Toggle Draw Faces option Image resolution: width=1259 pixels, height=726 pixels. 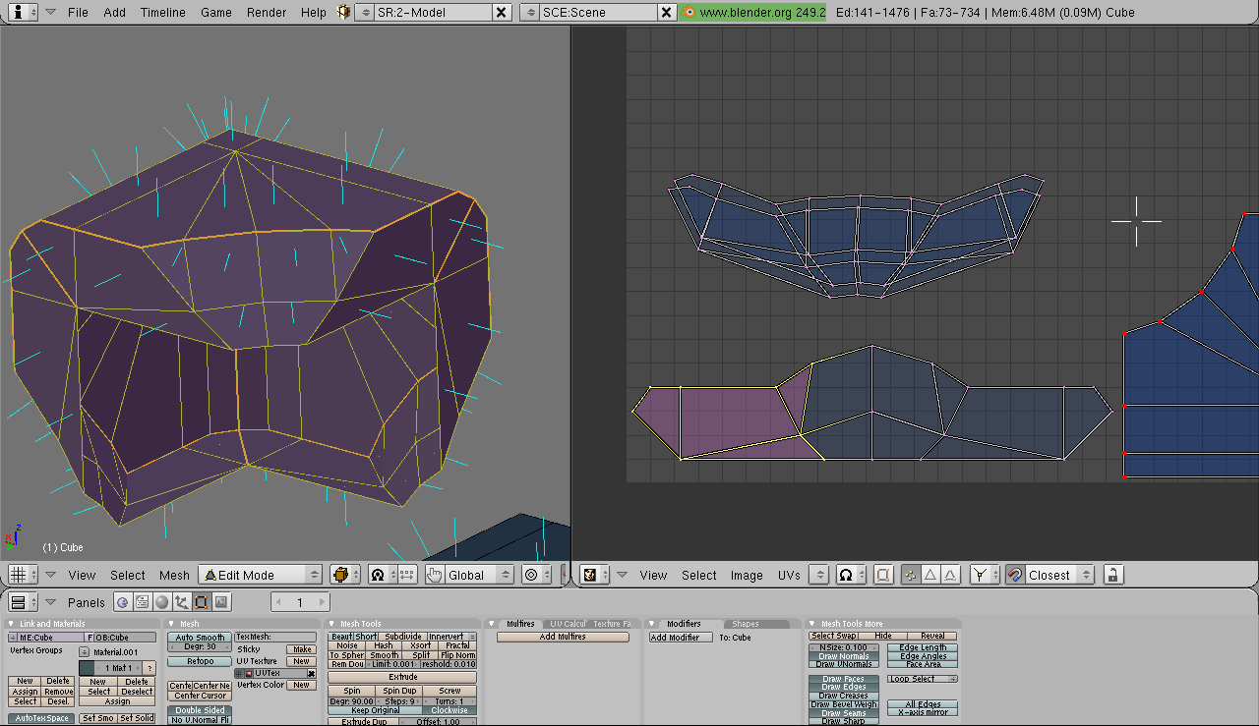843,679
